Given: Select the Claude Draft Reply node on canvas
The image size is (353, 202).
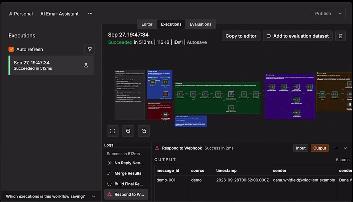Looking at the screenshot, I should pyautogui.click(x=297, y=87).
